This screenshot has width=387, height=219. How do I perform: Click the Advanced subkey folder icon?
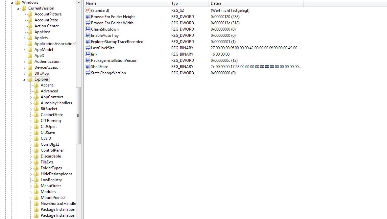coord(36,91)
